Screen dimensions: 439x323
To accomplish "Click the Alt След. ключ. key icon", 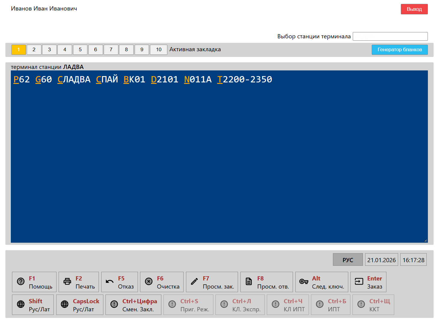I will tap(304, 282).
